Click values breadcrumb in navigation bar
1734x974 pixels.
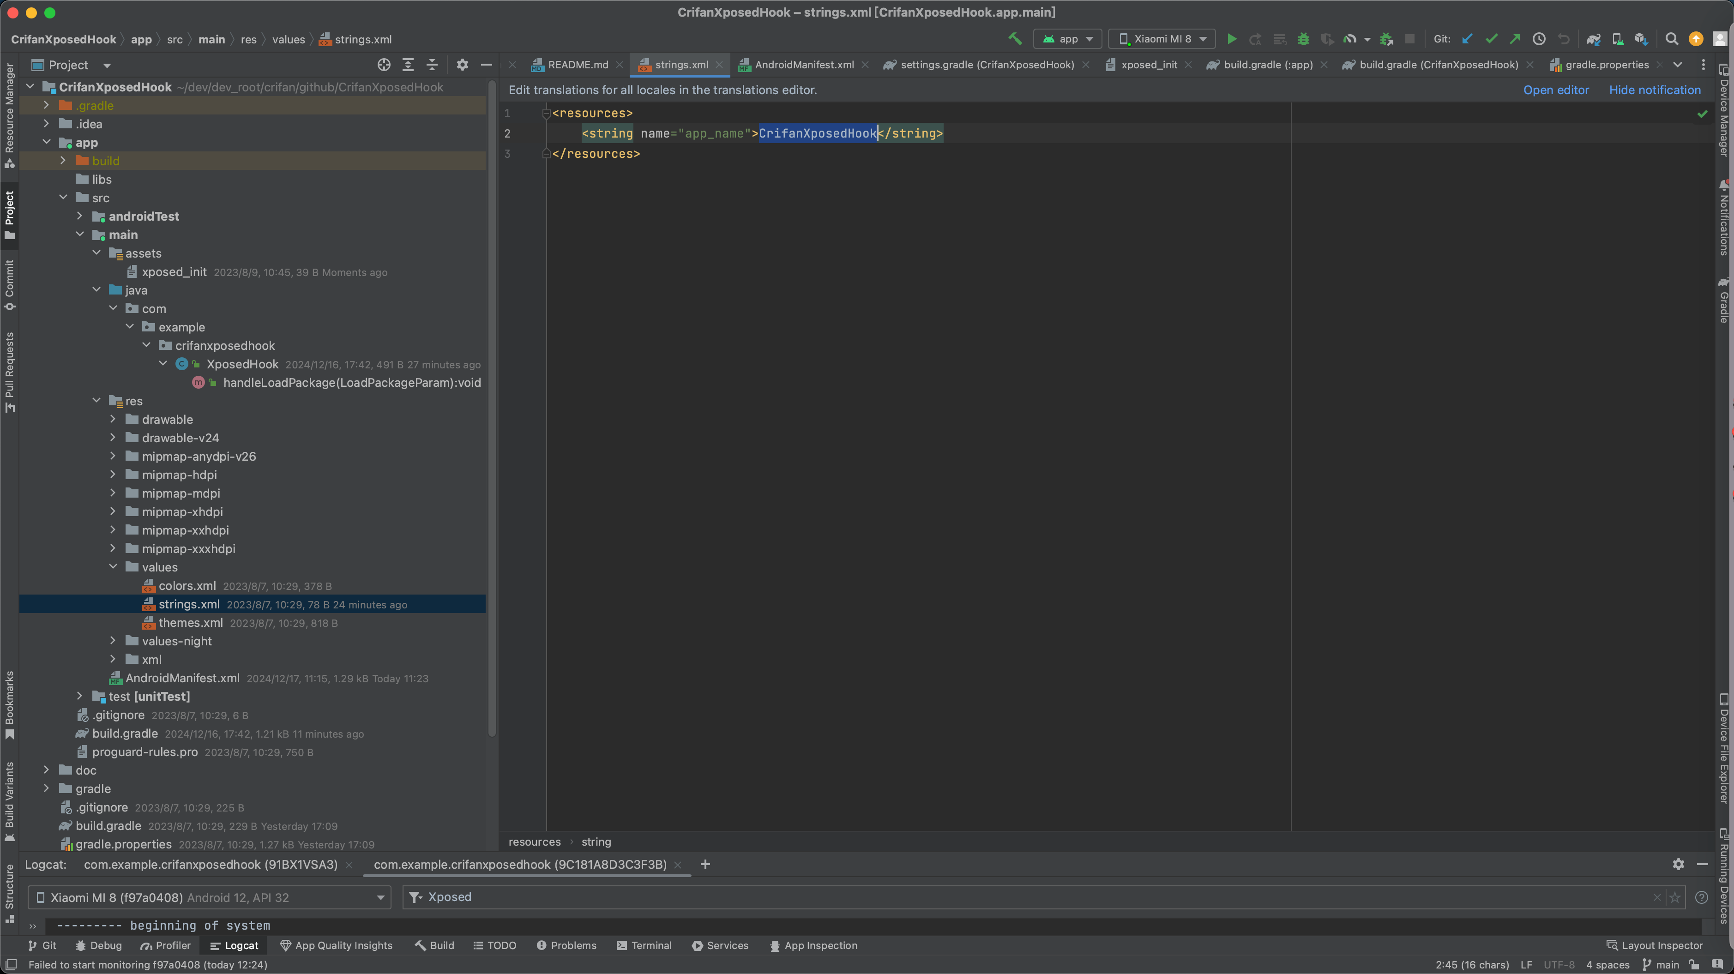[288, 39]
